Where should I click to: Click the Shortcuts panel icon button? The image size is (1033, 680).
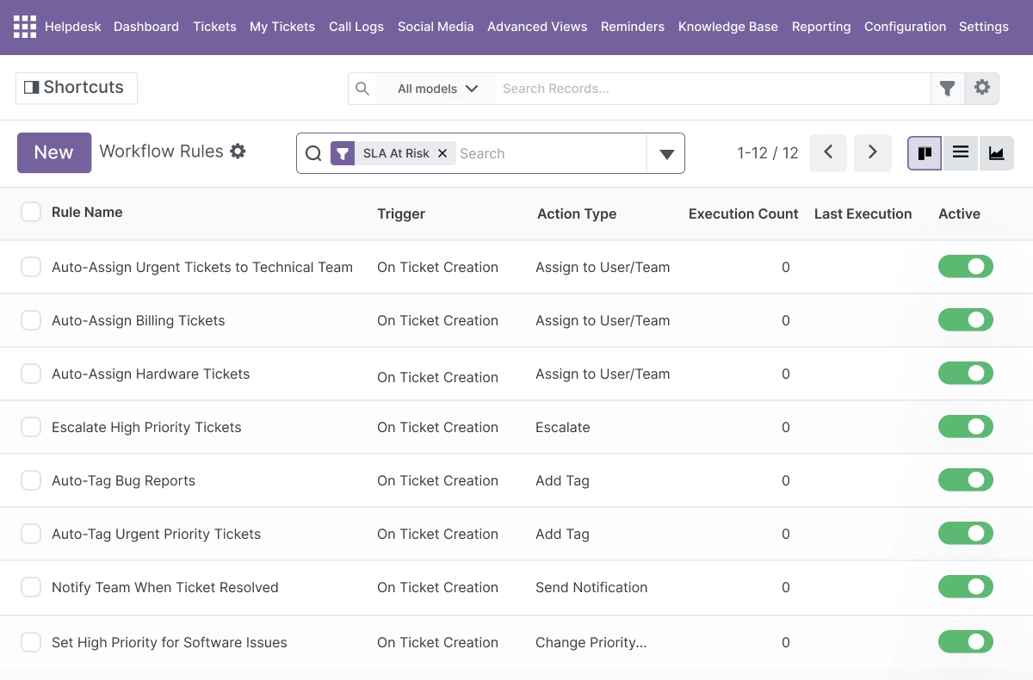click(77, 88)
